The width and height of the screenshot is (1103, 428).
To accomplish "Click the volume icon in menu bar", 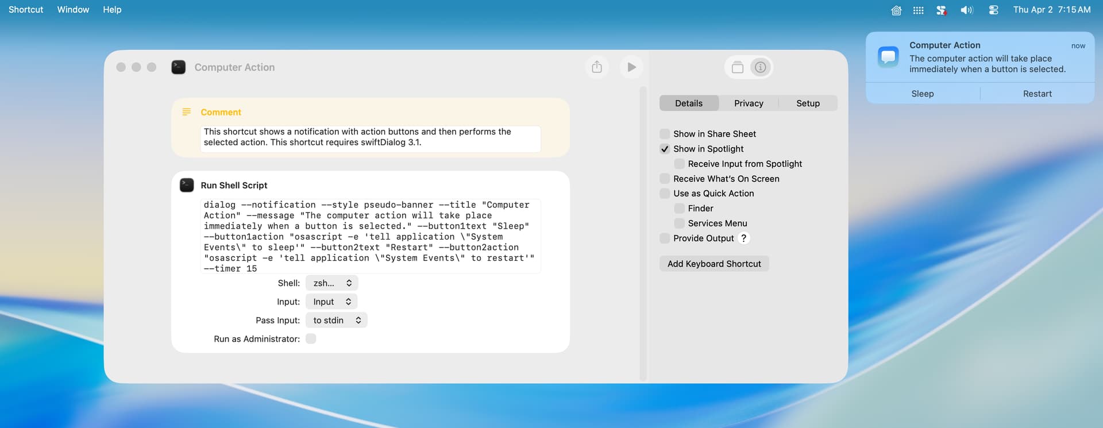I will tap(967, 10).
